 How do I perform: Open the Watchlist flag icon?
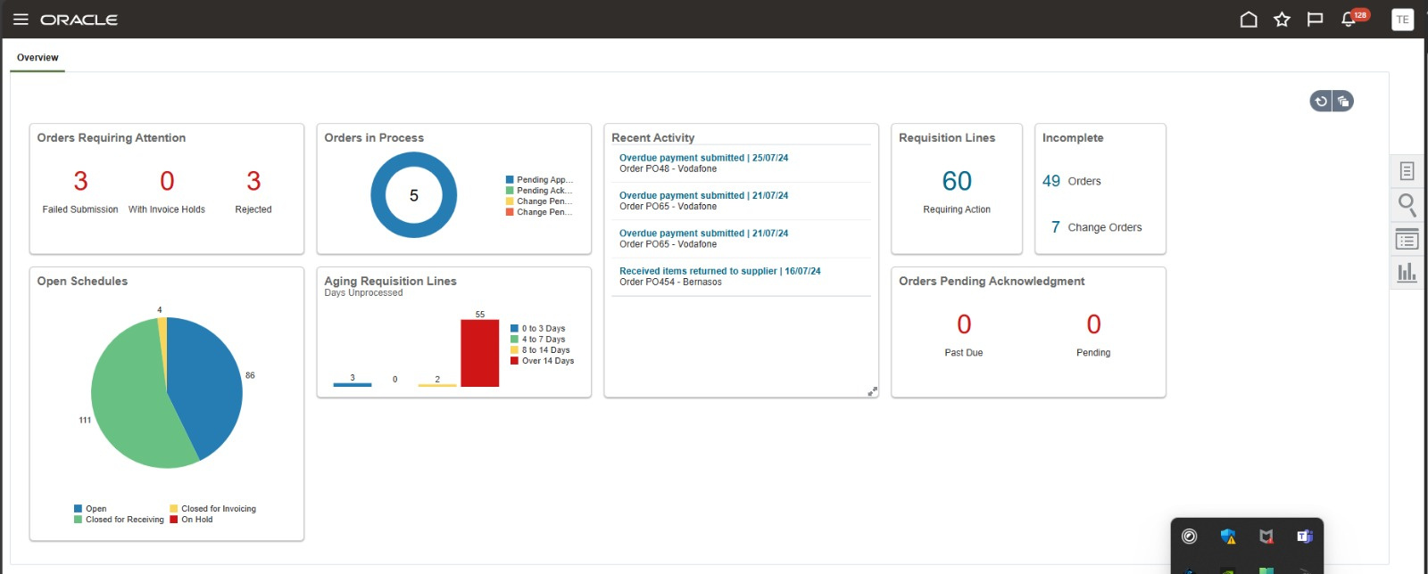tap(1315, 20)
